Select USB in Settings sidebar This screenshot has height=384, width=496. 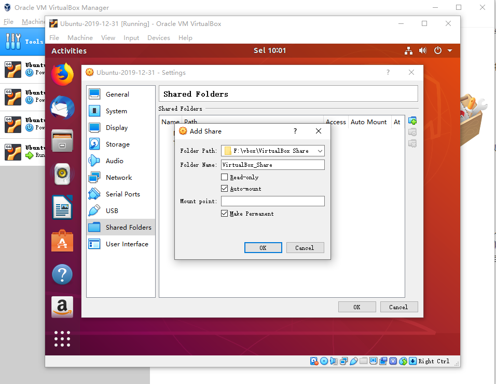pyautogui.click(x=121, y=210)
